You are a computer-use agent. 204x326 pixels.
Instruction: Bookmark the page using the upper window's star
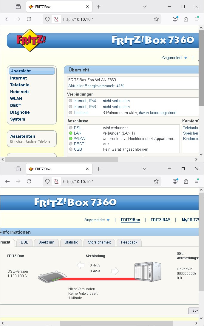click(x=156, y=19)
